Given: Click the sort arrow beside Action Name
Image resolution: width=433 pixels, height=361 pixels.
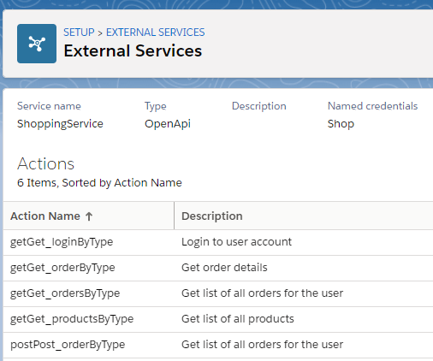Looking at the screenshot, I should [89, 216].
